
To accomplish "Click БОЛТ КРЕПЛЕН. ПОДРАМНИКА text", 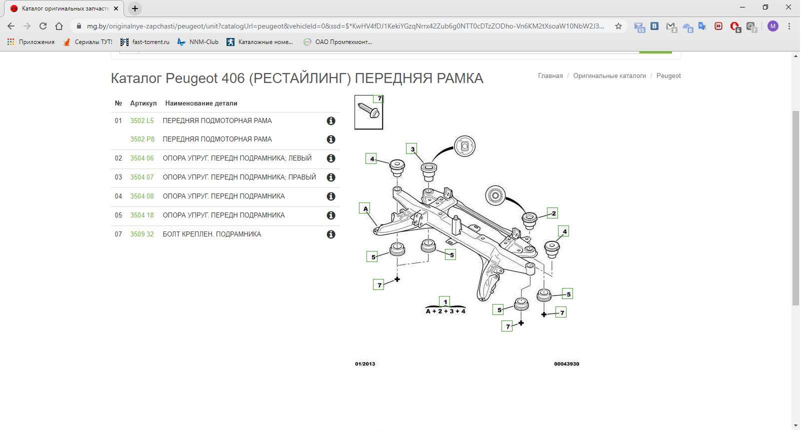I will click(x=212, y=234).
